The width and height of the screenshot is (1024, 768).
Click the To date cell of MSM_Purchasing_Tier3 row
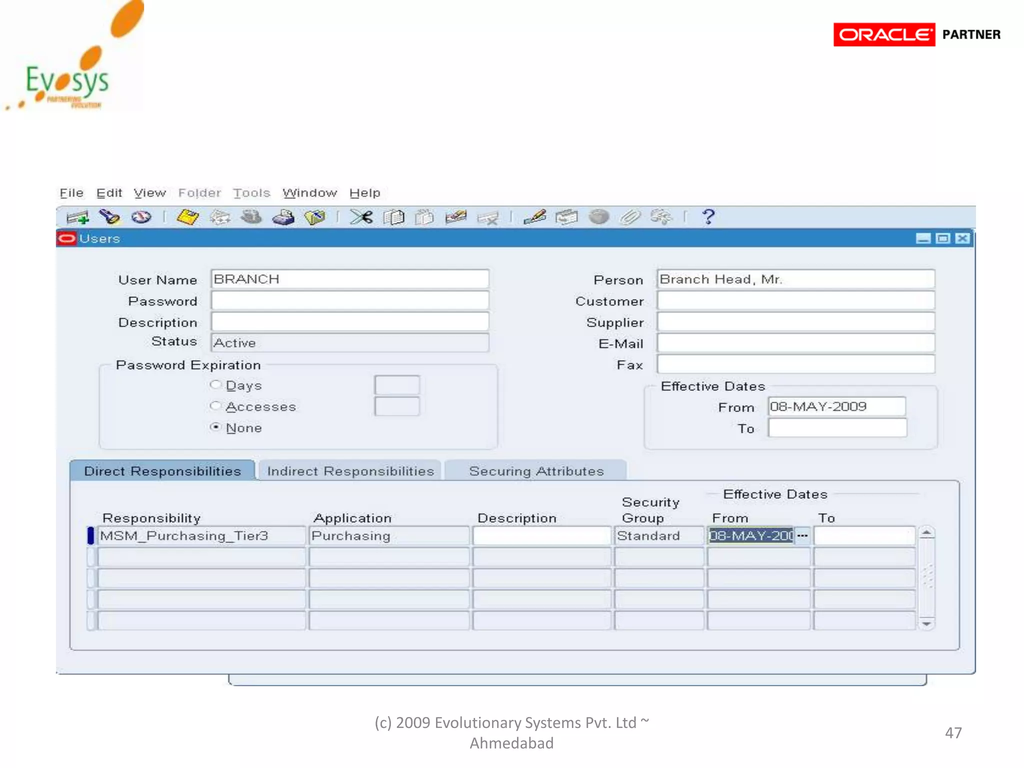(864, 535)
